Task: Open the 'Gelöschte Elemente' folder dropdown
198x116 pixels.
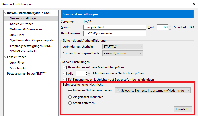Action: pyautogui.click(x=153, y=91)
